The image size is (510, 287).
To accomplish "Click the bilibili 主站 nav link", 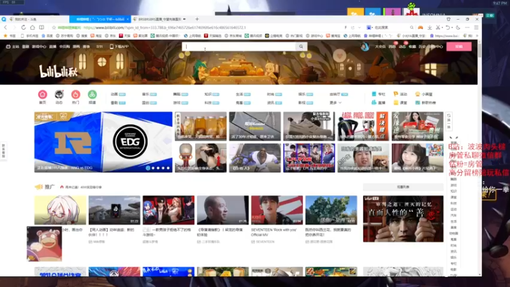I will [13, 47].
